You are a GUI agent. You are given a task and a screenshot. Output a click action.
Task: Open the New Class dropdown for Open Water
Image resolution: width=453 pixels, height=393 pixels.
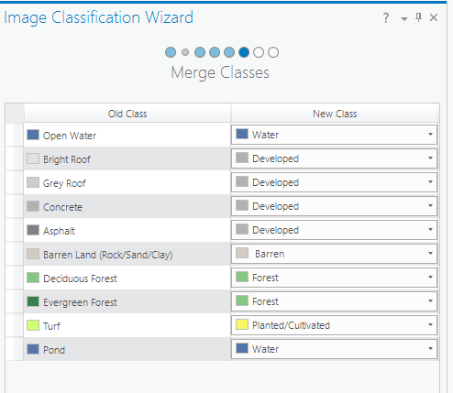[334, 135]
